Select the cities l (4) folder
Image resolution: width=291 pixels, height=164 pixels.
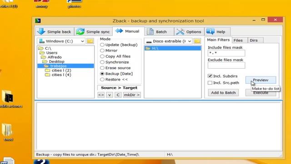coord(58,75)
